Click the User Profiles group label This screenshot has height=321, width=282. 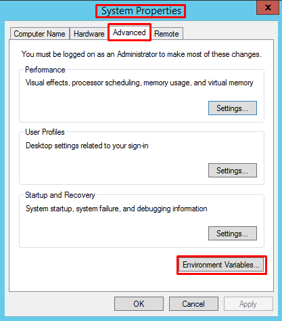click(45, 132)
